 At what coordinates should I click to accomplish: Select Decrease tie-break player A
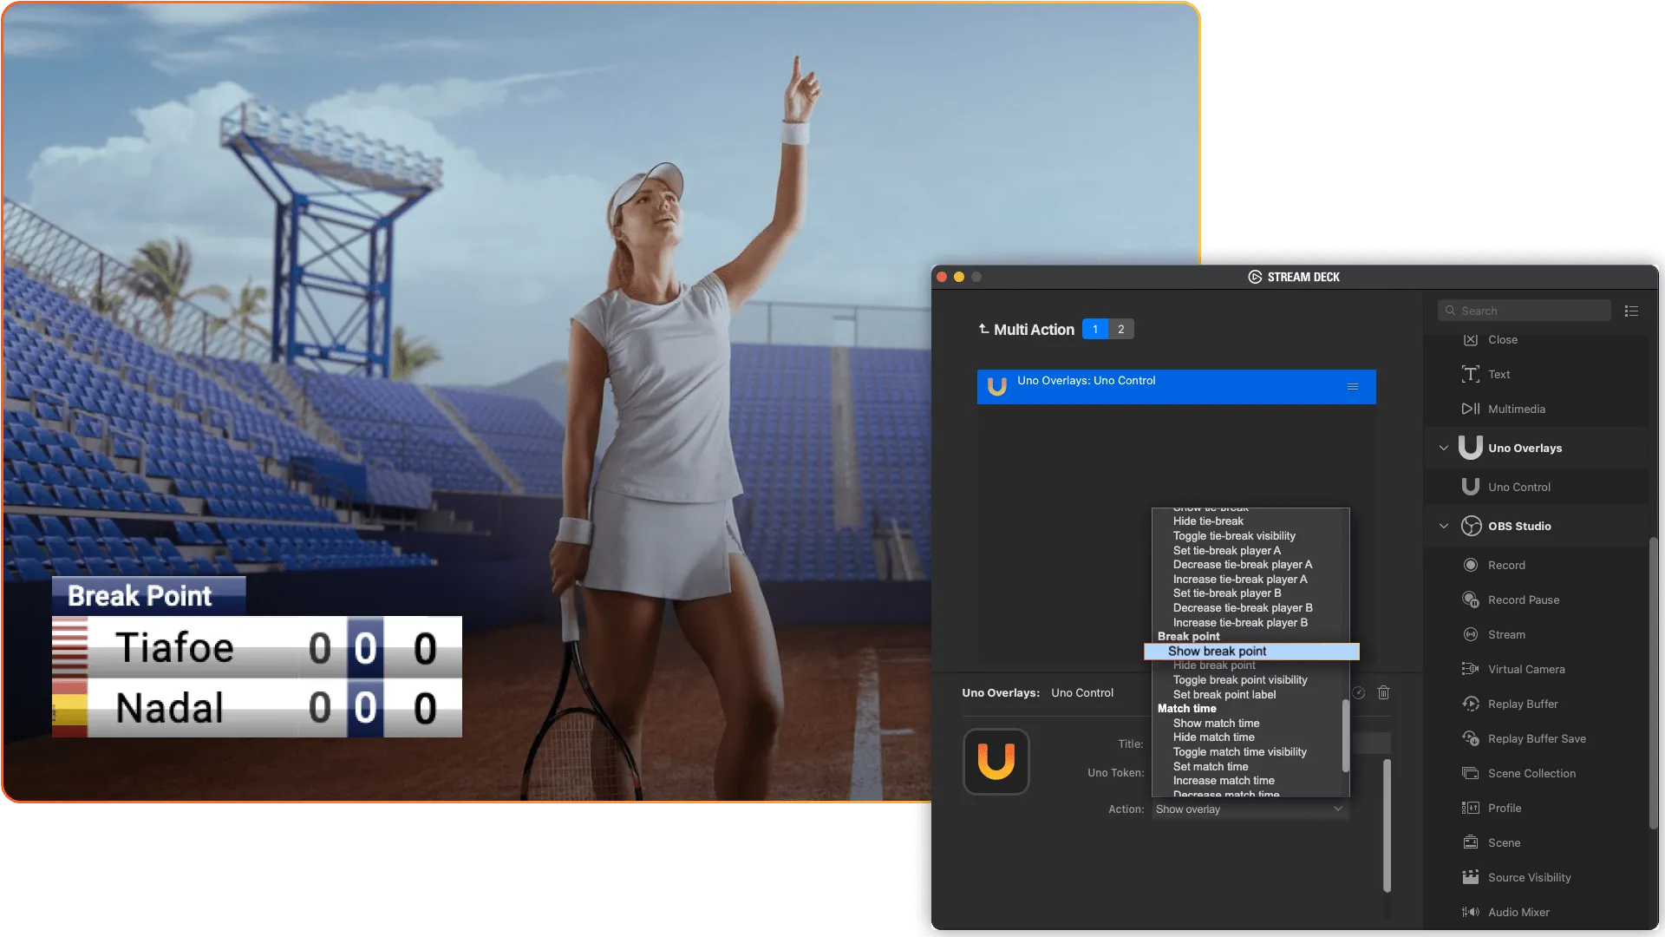pos(1243,565)
